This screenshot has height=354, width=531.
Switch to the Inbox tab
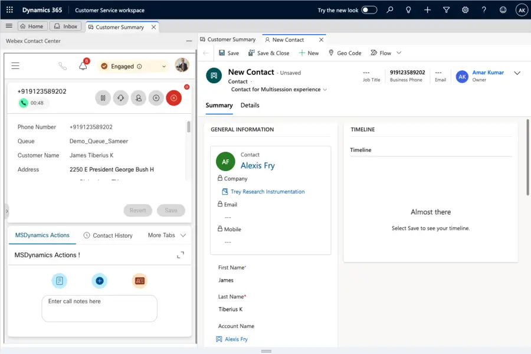coord(65,26)
